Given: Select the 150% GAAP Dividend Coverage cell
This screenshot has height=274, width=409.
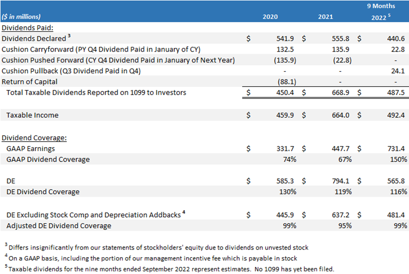Looking at the screenshot, I should [398, 159].
